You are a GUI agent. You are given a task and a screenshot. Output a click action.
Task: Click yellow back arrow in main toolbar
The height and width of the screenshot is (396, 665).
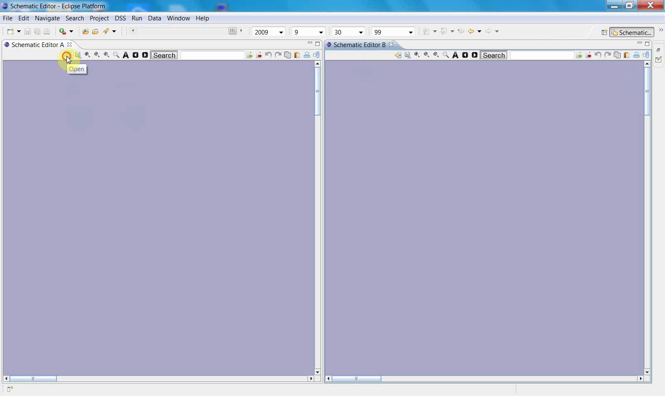471,31
